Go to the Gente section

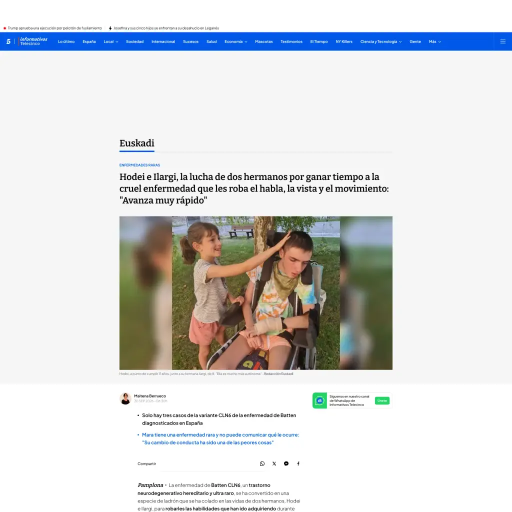(x=415, y=41)
